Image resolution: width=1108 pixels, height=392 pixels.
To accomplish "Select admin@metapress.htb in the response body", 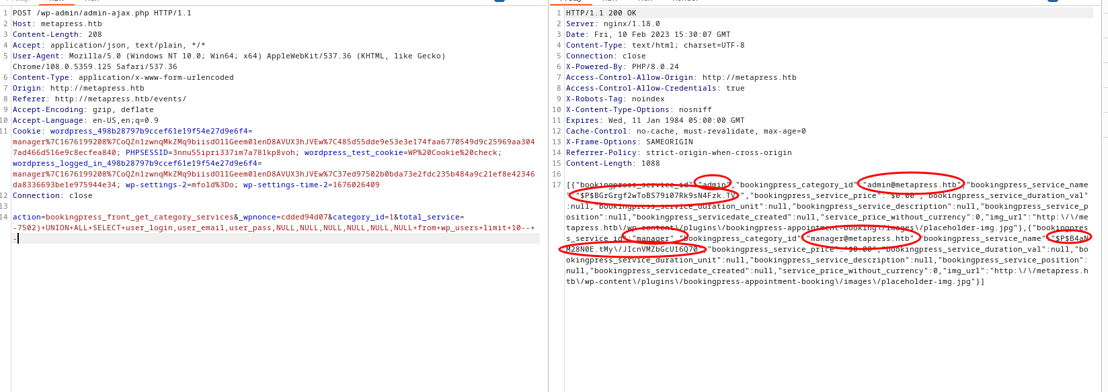I will point(912,185).
